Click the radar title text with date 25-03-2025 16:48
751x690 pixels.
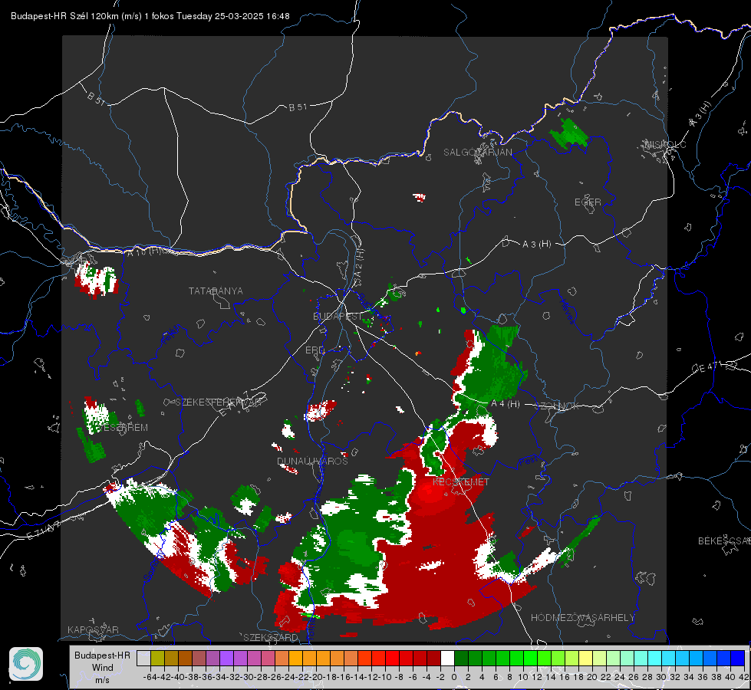pyautogui.click(x=150, y=16)
